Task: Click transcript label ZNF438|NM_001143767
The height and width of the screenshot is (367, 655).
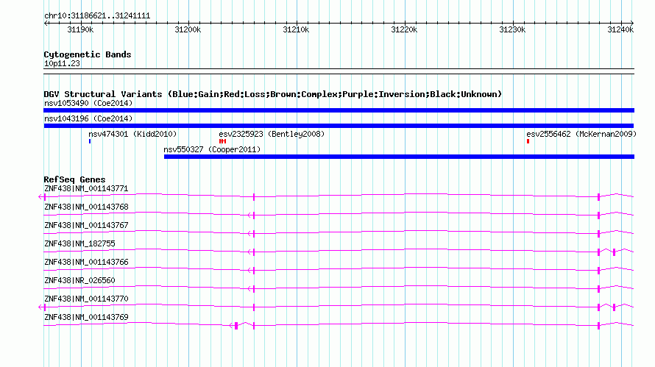Action: click(x=86, y=226)
